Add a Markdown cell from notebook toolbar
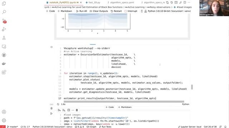This screenshot has height=128, width=229. click(65, 11)
